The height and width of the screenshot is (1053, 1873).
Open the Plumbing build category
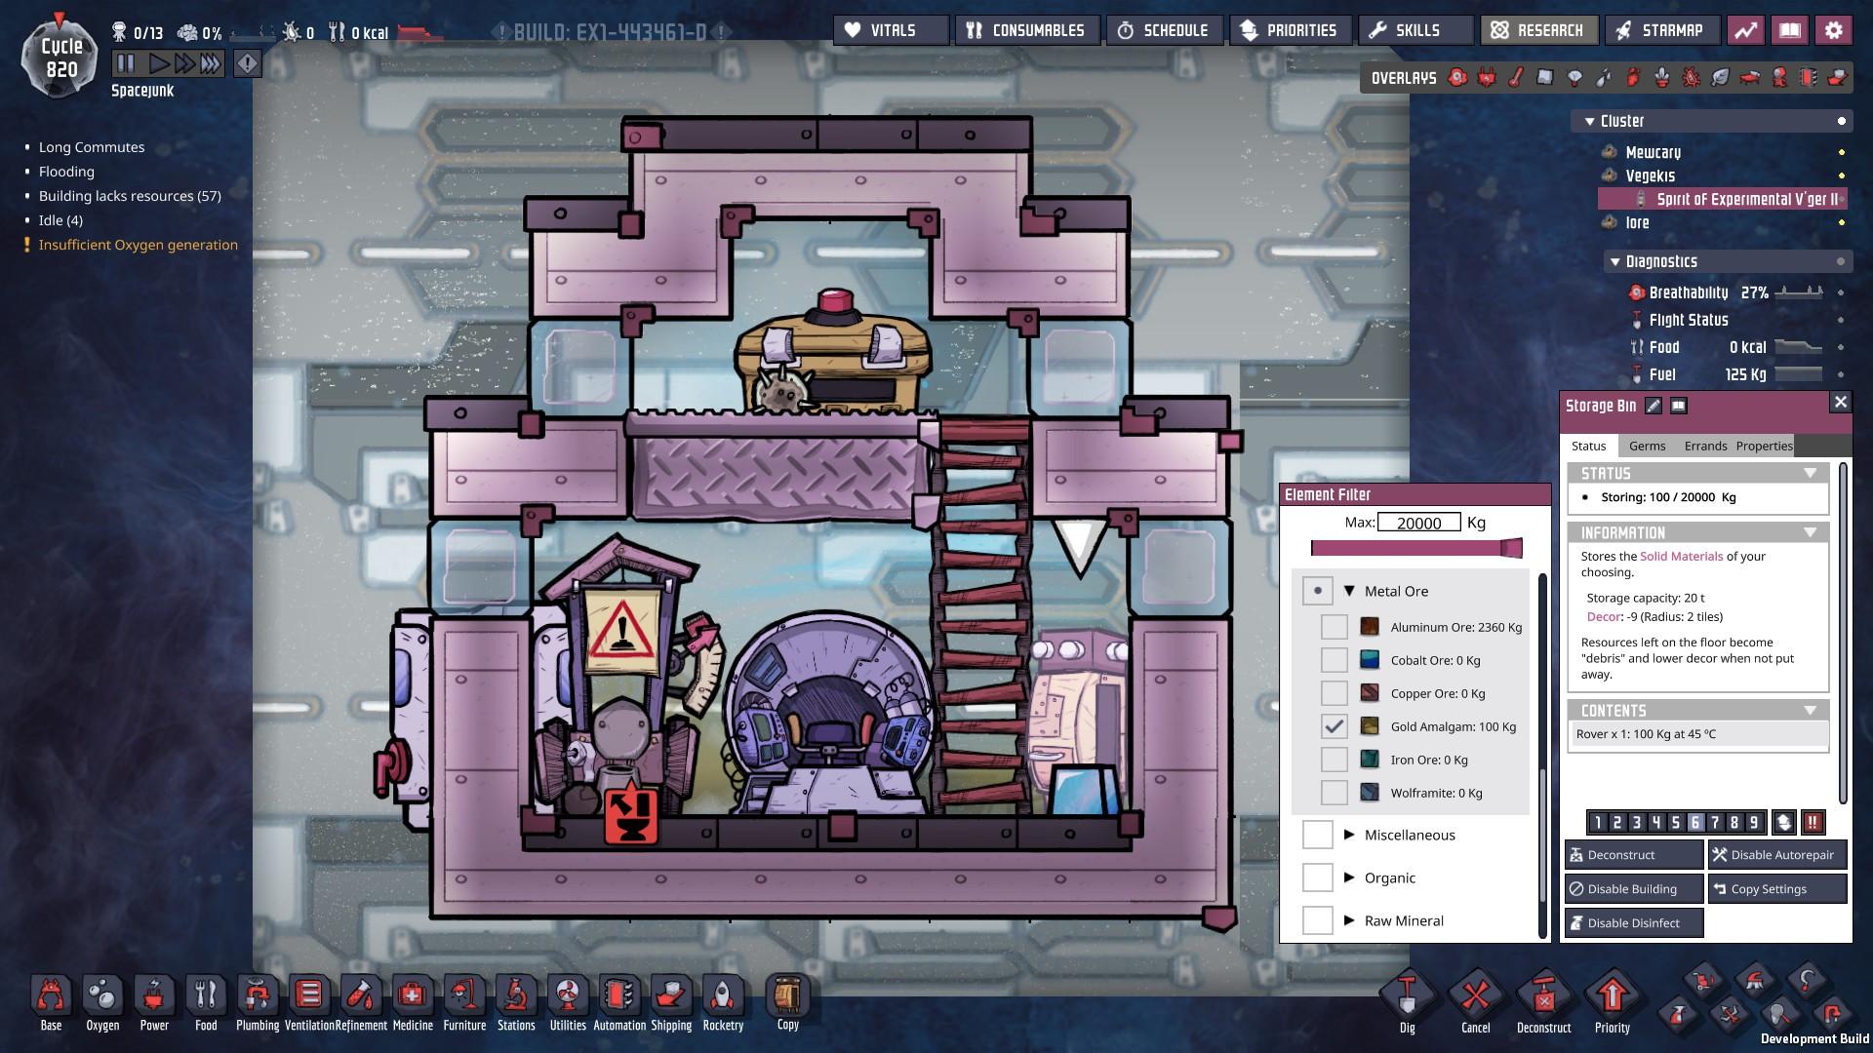[258, 1001]
